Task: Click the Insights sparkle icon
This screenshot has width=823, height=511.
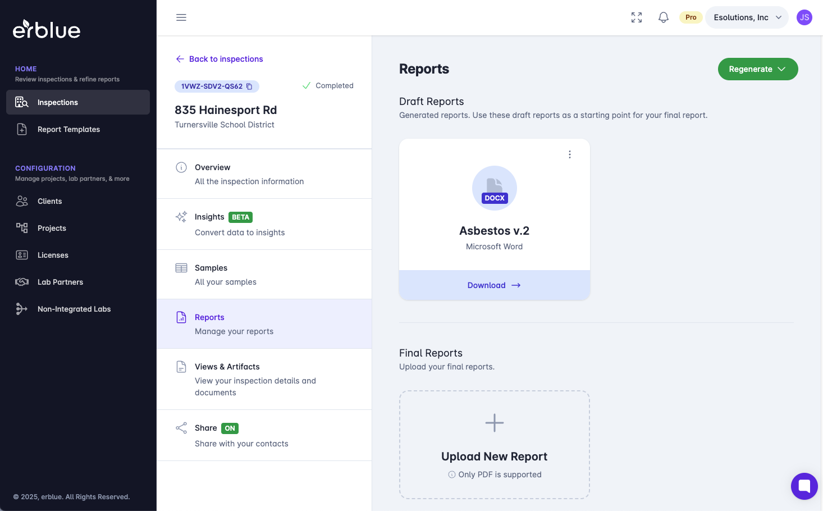Action: tap(181, 217)
